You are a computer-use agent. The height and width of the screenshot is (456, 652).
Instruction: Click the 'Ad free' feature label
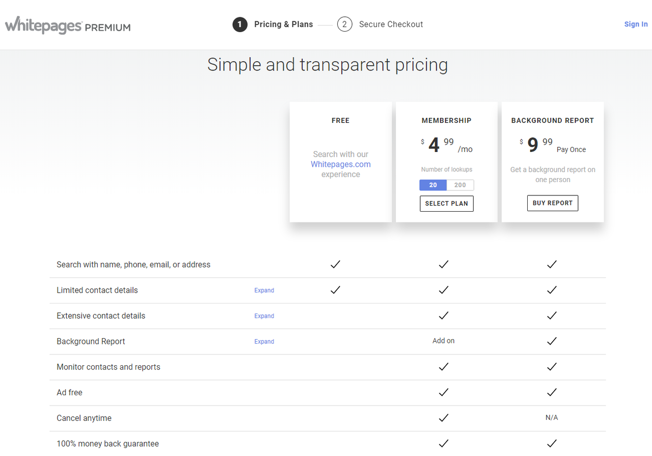pyautogui.click(x=69, y=392)
